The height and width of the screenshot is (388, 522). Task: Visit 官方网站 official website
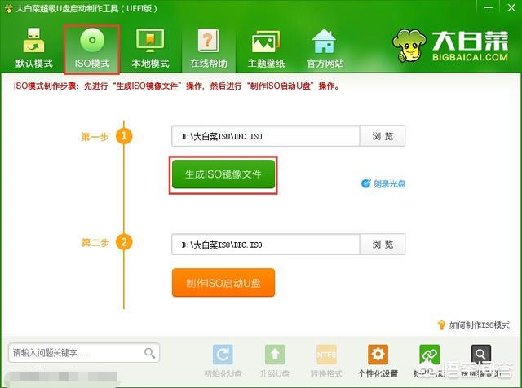325,49
